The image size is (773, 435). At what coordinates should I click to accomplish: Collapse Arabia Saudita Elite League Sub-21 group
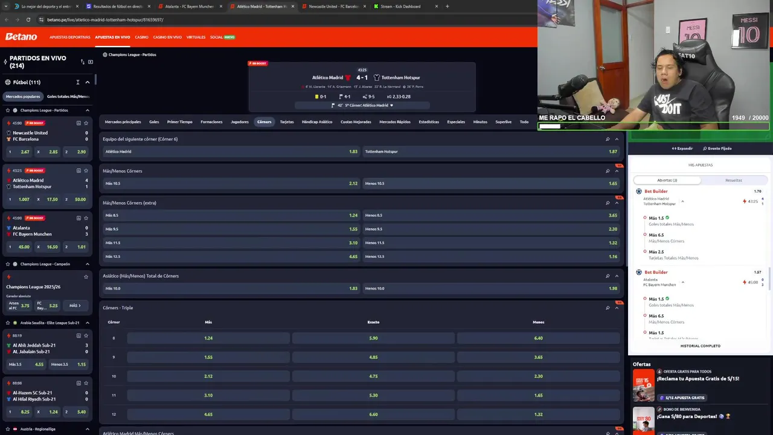click(x=87, y=323)
